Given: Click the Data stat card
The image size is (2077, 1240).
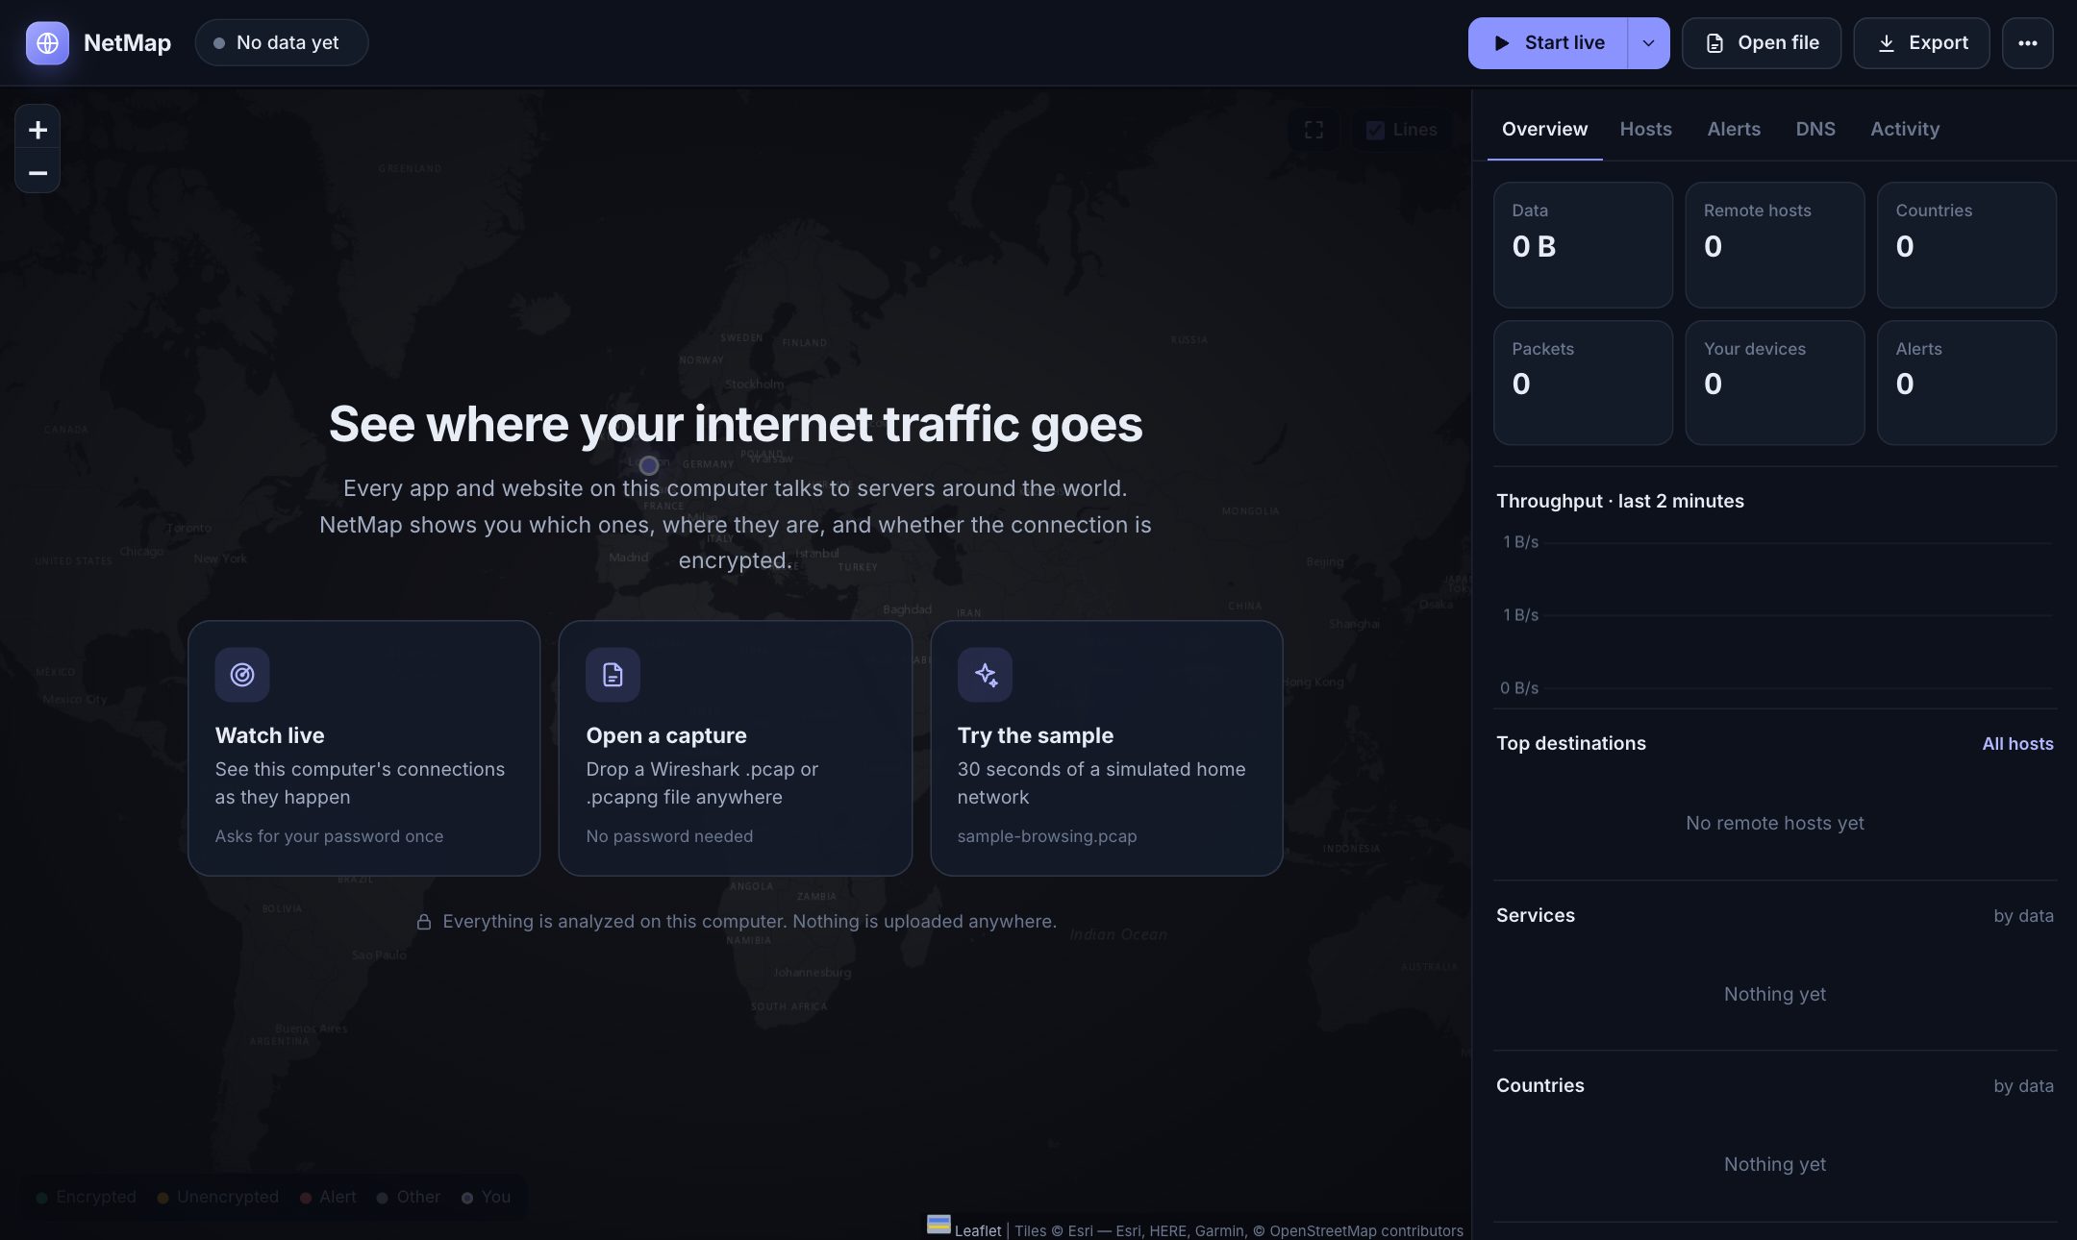Looking at the screenshot, I should pos(1583,245).
